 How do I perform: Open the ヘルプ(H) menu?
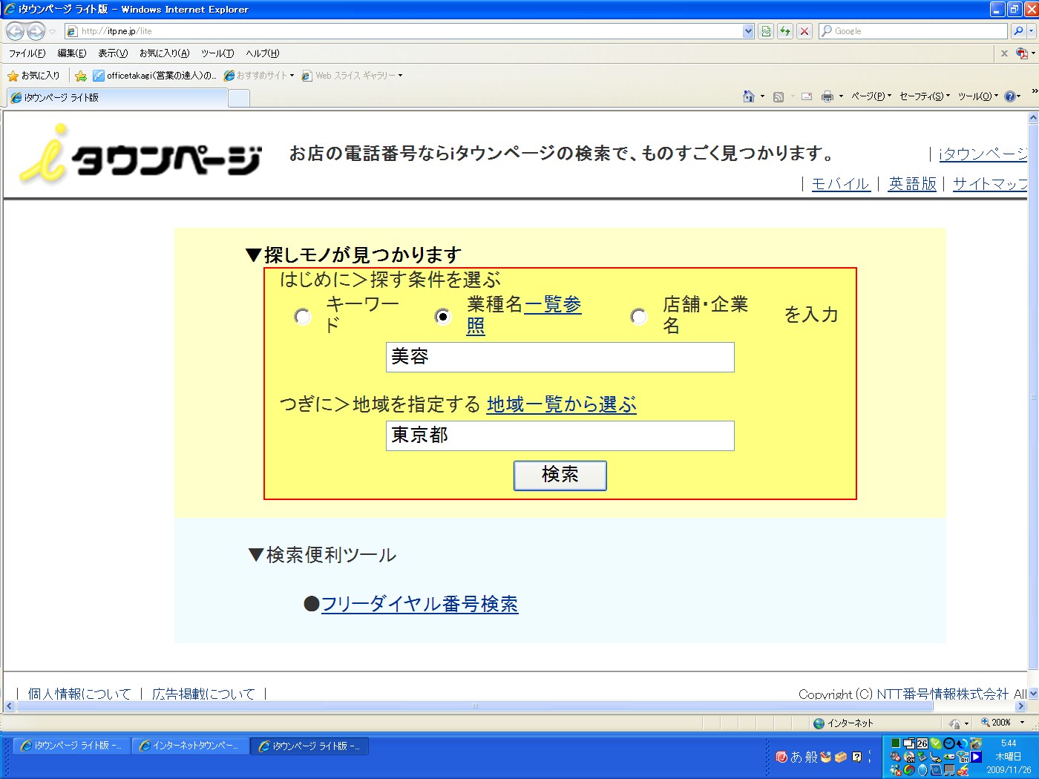point(263,53)
